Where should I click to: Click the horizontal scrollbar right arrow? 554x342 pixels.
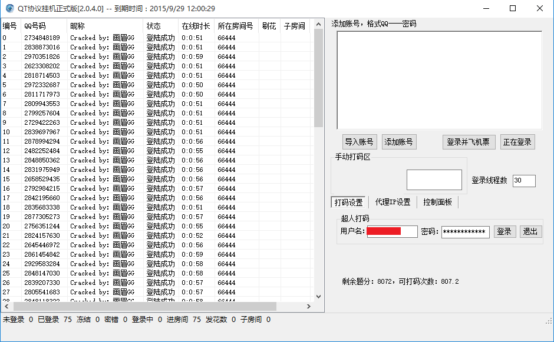coord(309,307)
